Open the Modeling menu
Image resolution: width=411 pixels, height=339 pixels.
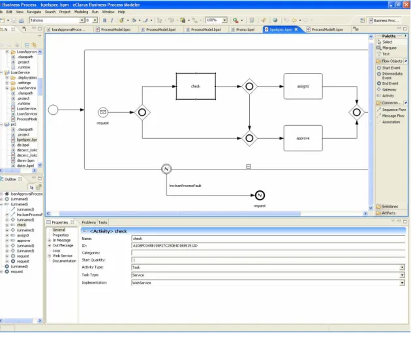click(x=81, y=12)
